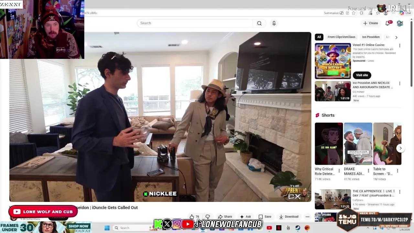Open options for CX Apprentice video
The width and height of the screenshot is (414, 233).
coord(399,192)
